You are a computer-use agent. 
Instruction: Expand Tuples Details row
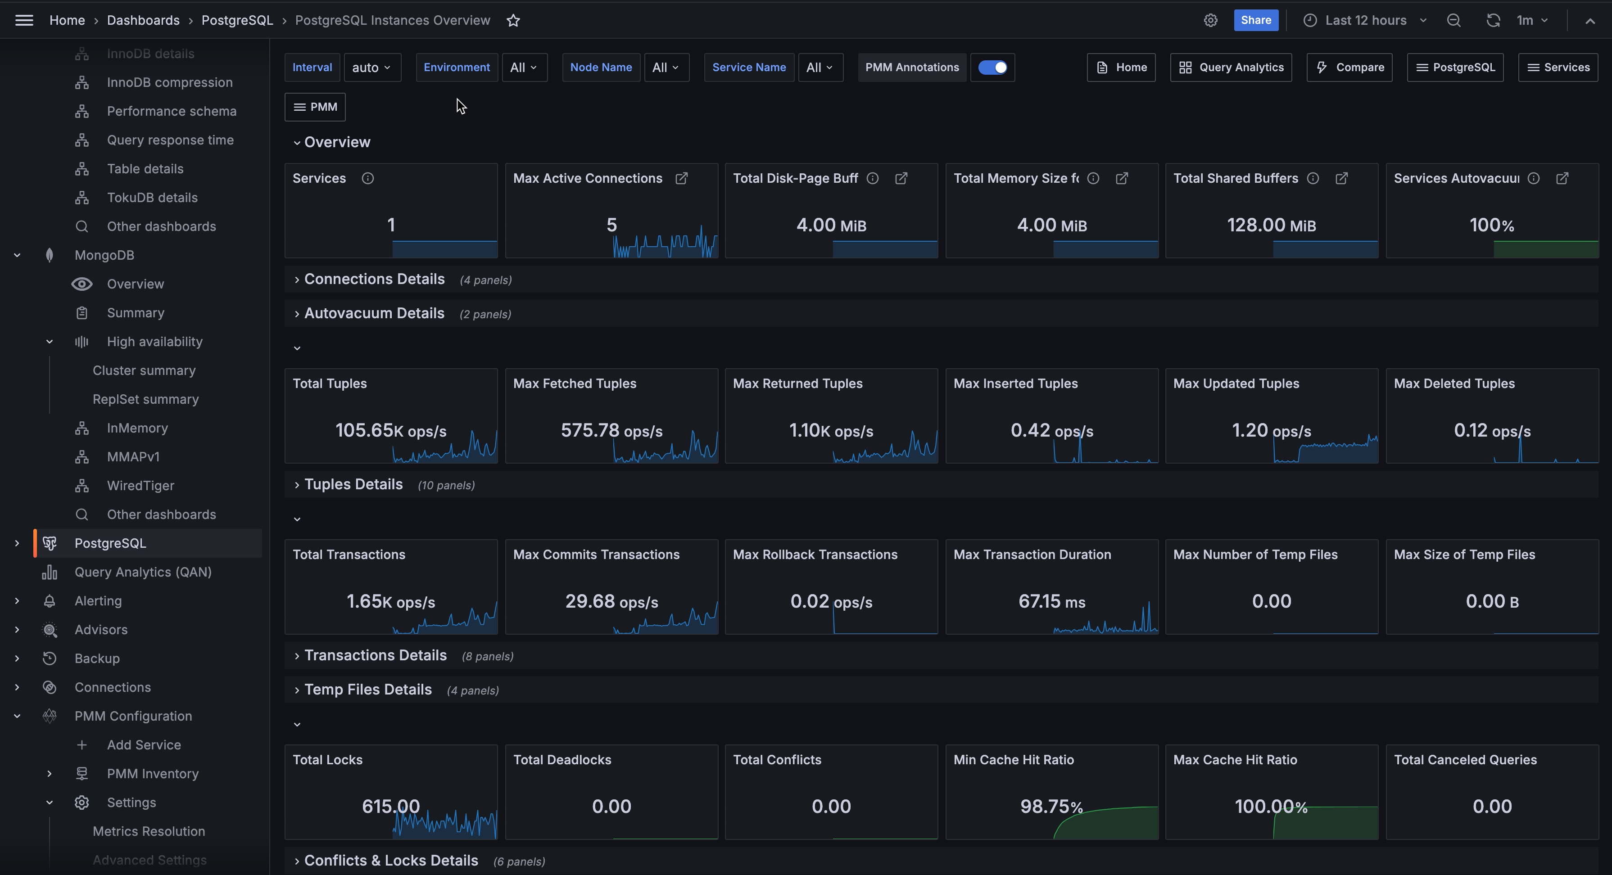tap(353, 484)
